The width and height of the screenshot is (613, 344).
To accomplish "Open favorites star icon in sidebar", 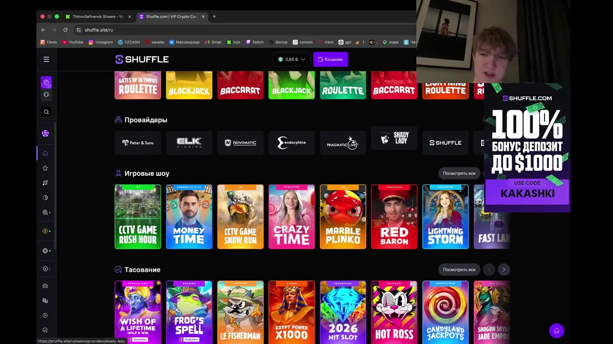I will click(x=45, y=168).
